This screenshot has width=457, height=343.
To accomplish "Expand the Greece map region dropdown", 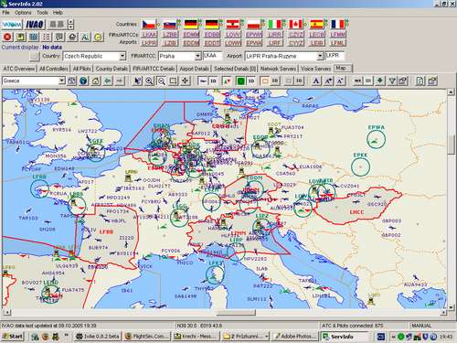I will (61, 80).
